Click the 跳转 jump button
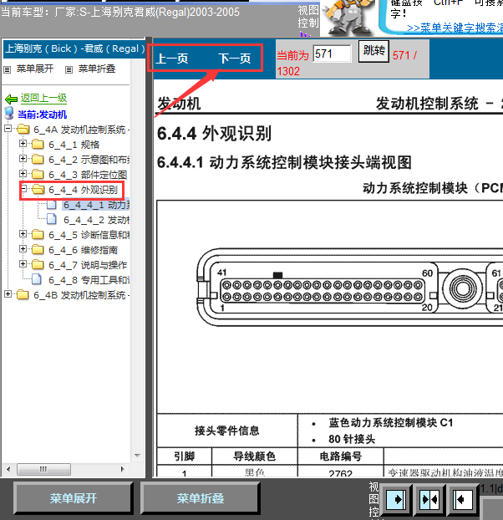 point(373,51)
